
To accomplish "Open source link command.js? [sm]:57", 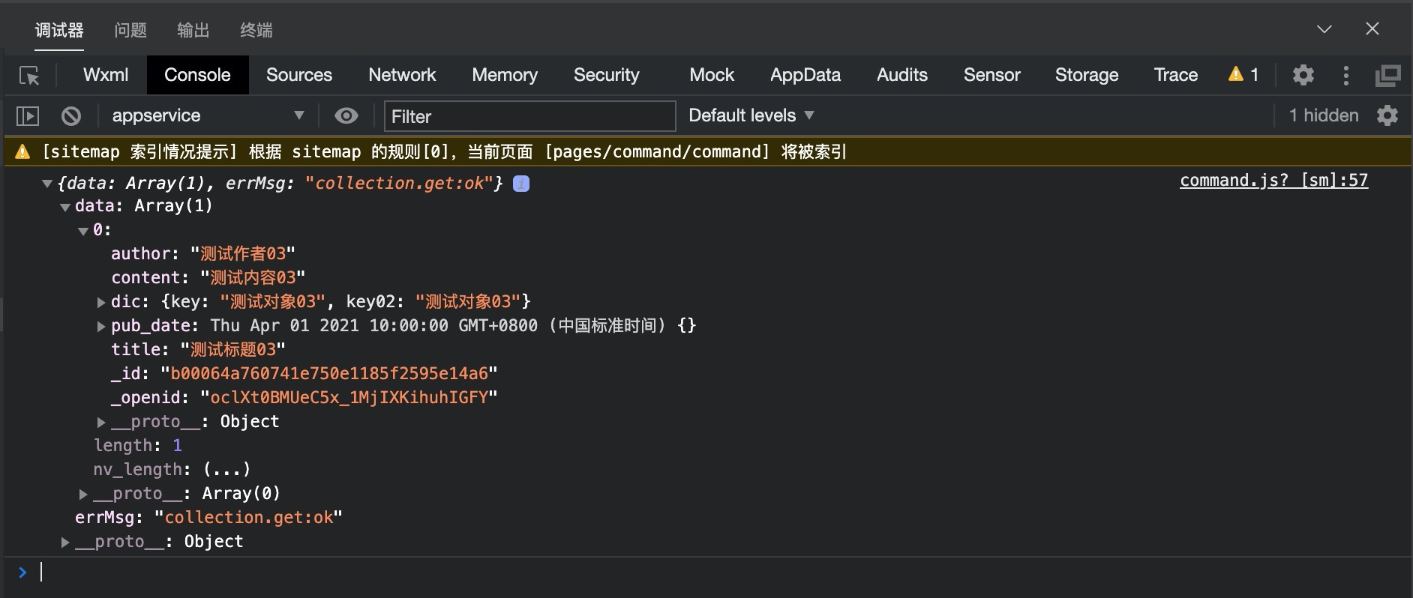I will pyautogui.click(x=1273, y=181).
